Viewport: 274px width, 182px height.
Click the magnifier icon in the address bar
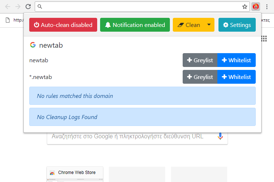(40, 7)
